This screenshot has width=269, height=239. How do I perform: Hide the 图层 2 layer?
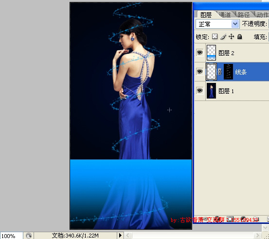200,53
